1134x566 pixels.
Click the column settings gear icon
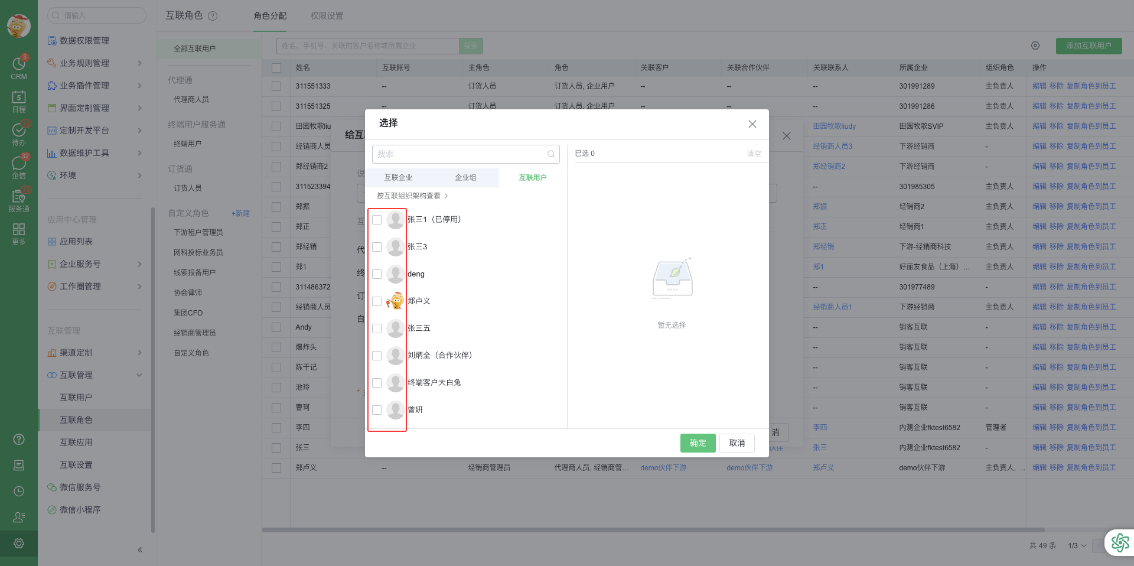[1035, 46]
